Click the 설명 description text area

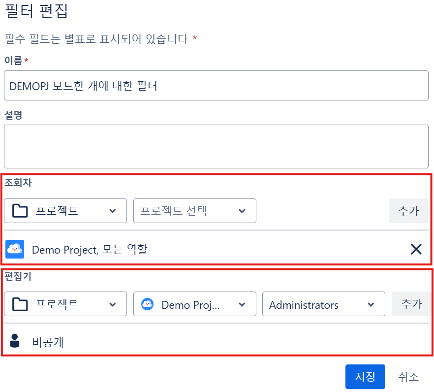(216, 146)
